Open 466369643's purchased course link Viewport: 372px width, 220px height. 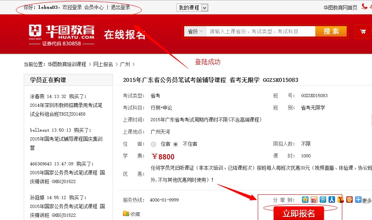click(x=67, y=177)
